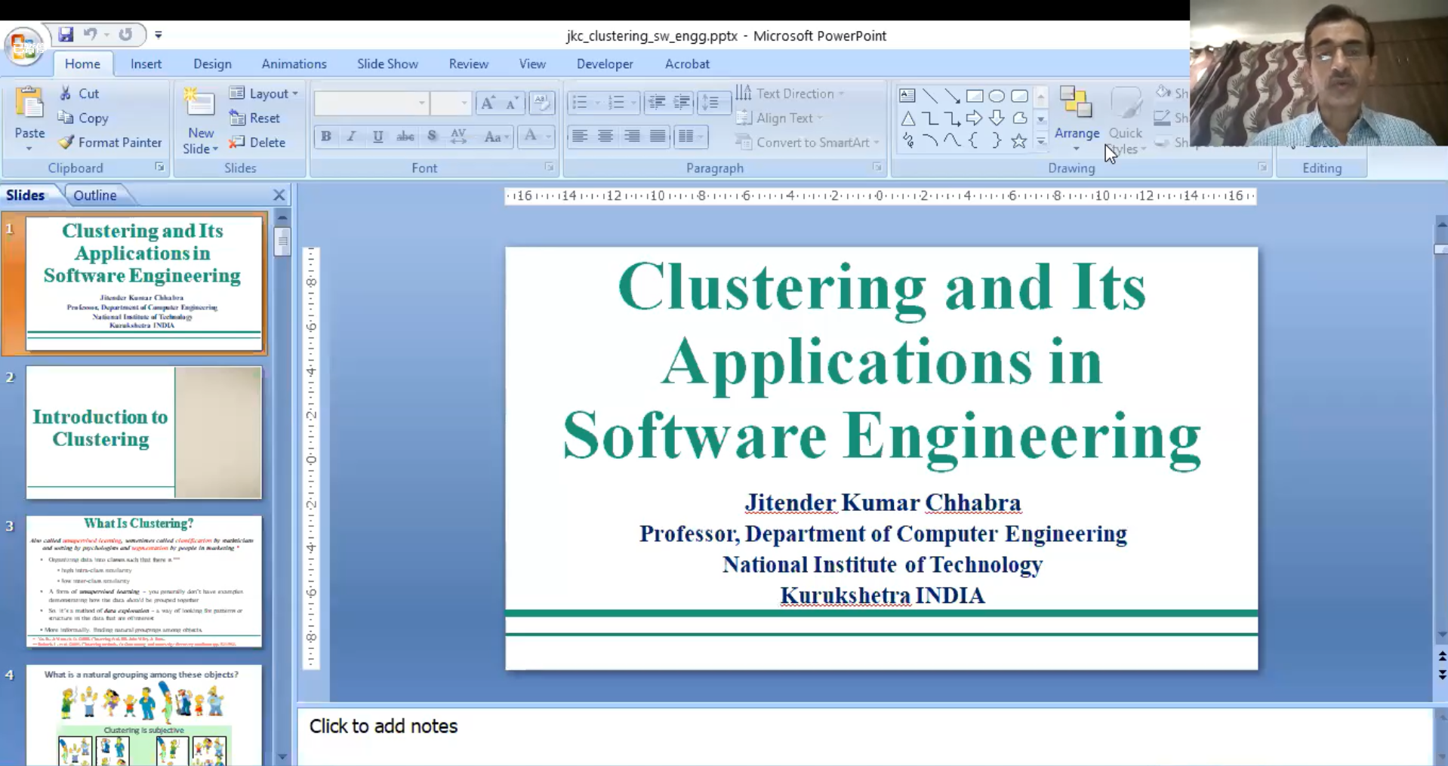Select the Right Arrow shape
Viewport: 1448px width, 766px height.
(x=975, y=118)
